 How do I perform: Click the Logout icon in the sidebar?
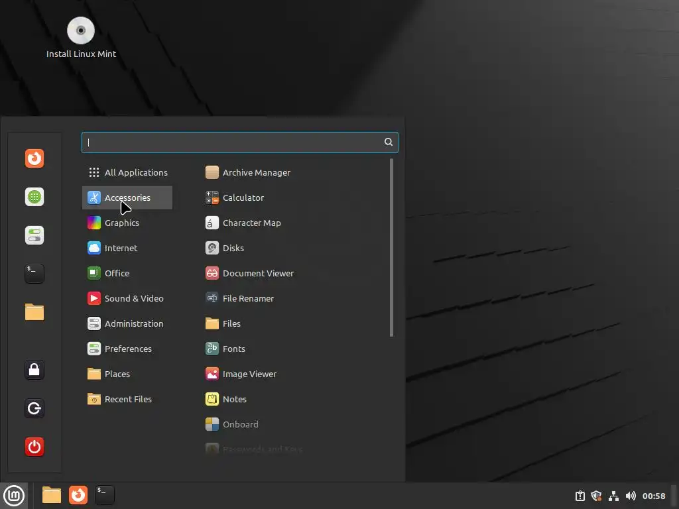click(34, 408)
